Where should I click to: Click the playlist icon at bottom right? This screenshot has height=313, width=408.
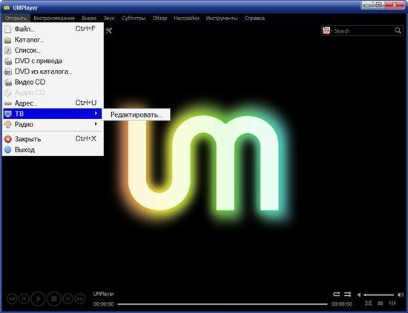[381, 303]
